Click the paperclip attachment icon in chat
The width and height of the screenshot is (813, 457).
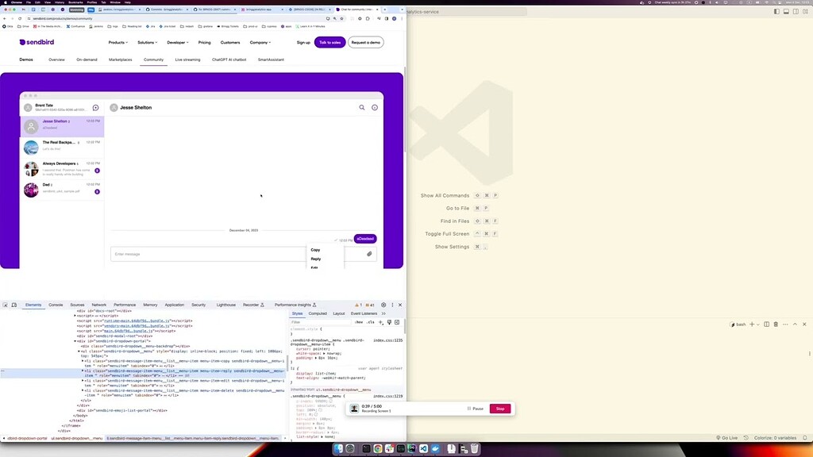click(x=368, y=253)
